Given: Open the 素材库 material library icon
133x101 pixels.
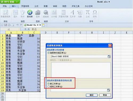Looking at the screenshot, I should point(30,14).
